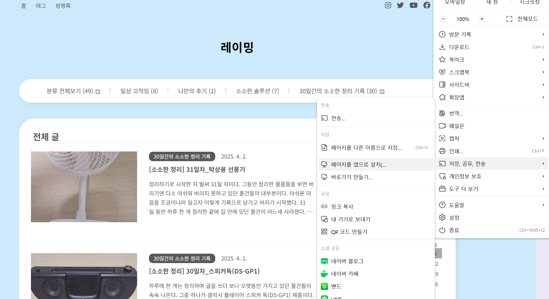Click the 사이드바 panel icon
The height and width of the screenshot is (299, 549).
(442, 85)
